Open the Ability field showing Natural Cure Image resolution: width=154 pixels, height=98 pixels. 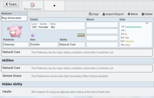72,44
